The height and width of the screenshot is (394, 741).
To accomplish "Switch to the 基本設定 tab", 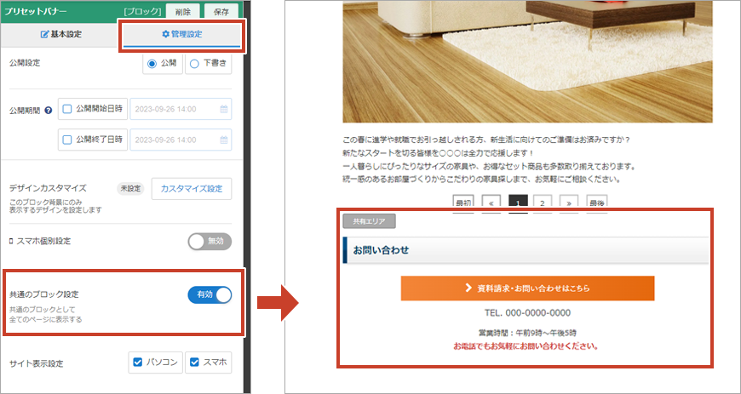I will coord(60,35).
